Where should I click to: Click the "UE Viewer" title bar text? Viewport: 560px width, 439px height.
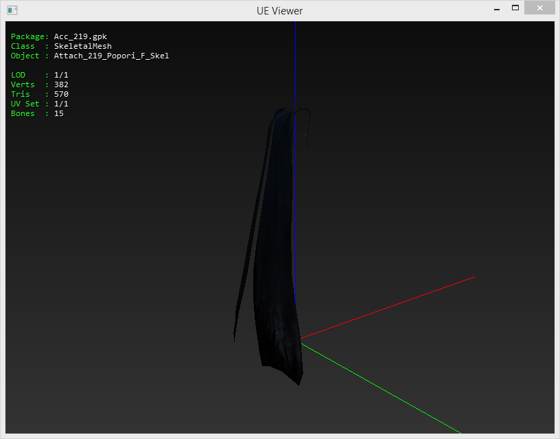click(x=279, y=10)
